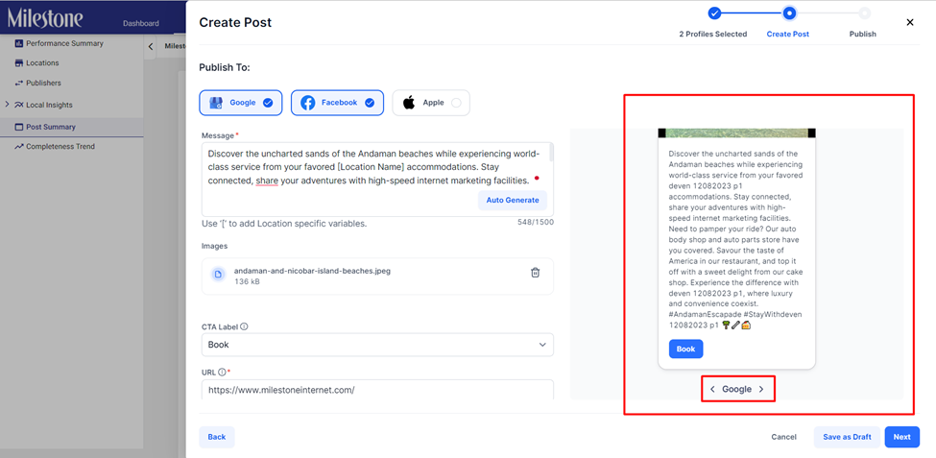This screenshot has width=936, height=458.
Task: Click the Local Insights sidebar icon
Action: click(18, 105)
